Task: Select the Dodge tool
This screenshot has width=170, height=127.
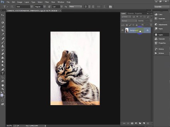Action: coord(2,66)
